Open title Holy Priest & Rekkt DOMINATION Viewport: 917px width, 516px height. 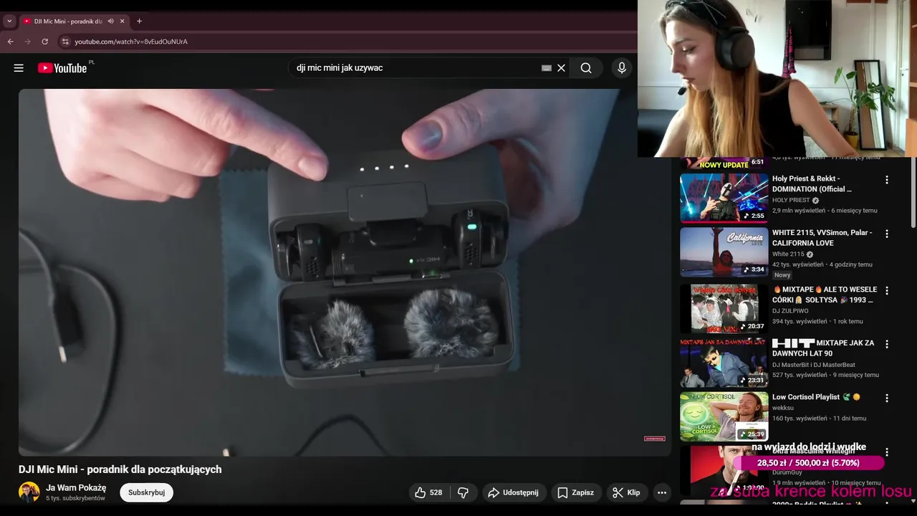812,183
